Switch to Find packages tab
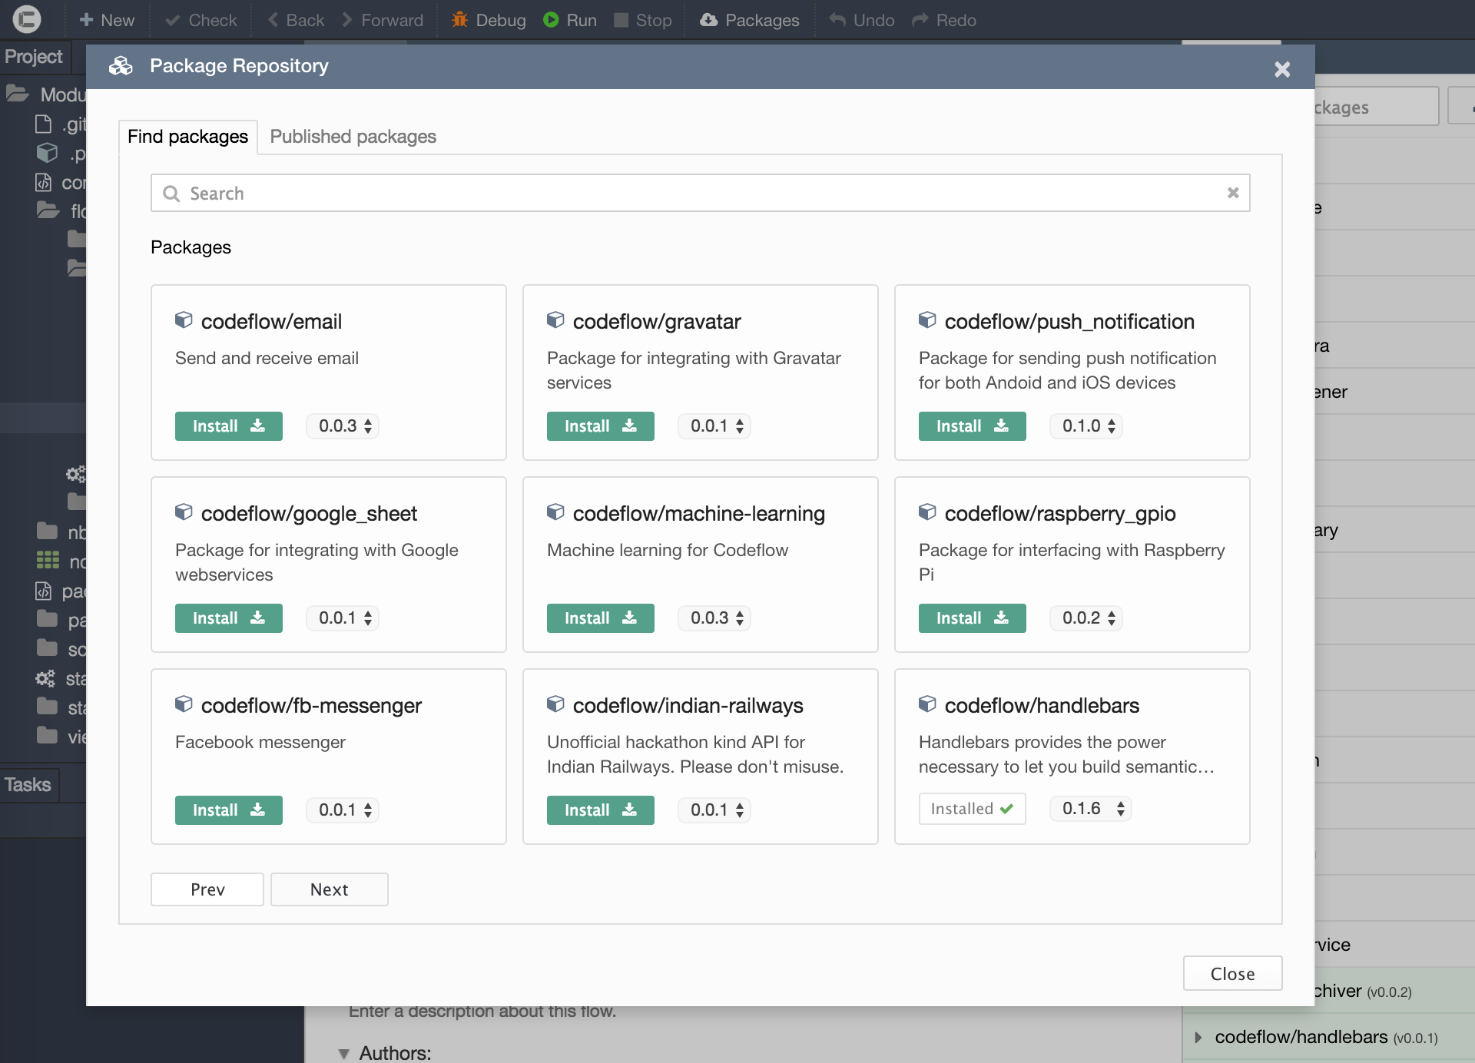Screen dimensions: 1475x1063 click(187, 137)
